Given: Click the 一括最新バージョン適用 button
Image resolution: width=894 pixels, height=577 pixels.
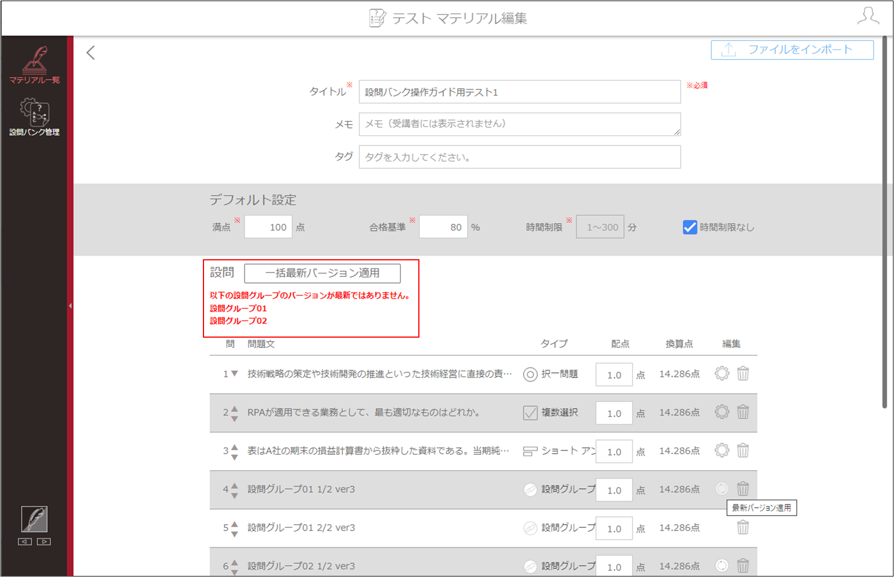Looking at the screenshot, I should click(322, 273).
